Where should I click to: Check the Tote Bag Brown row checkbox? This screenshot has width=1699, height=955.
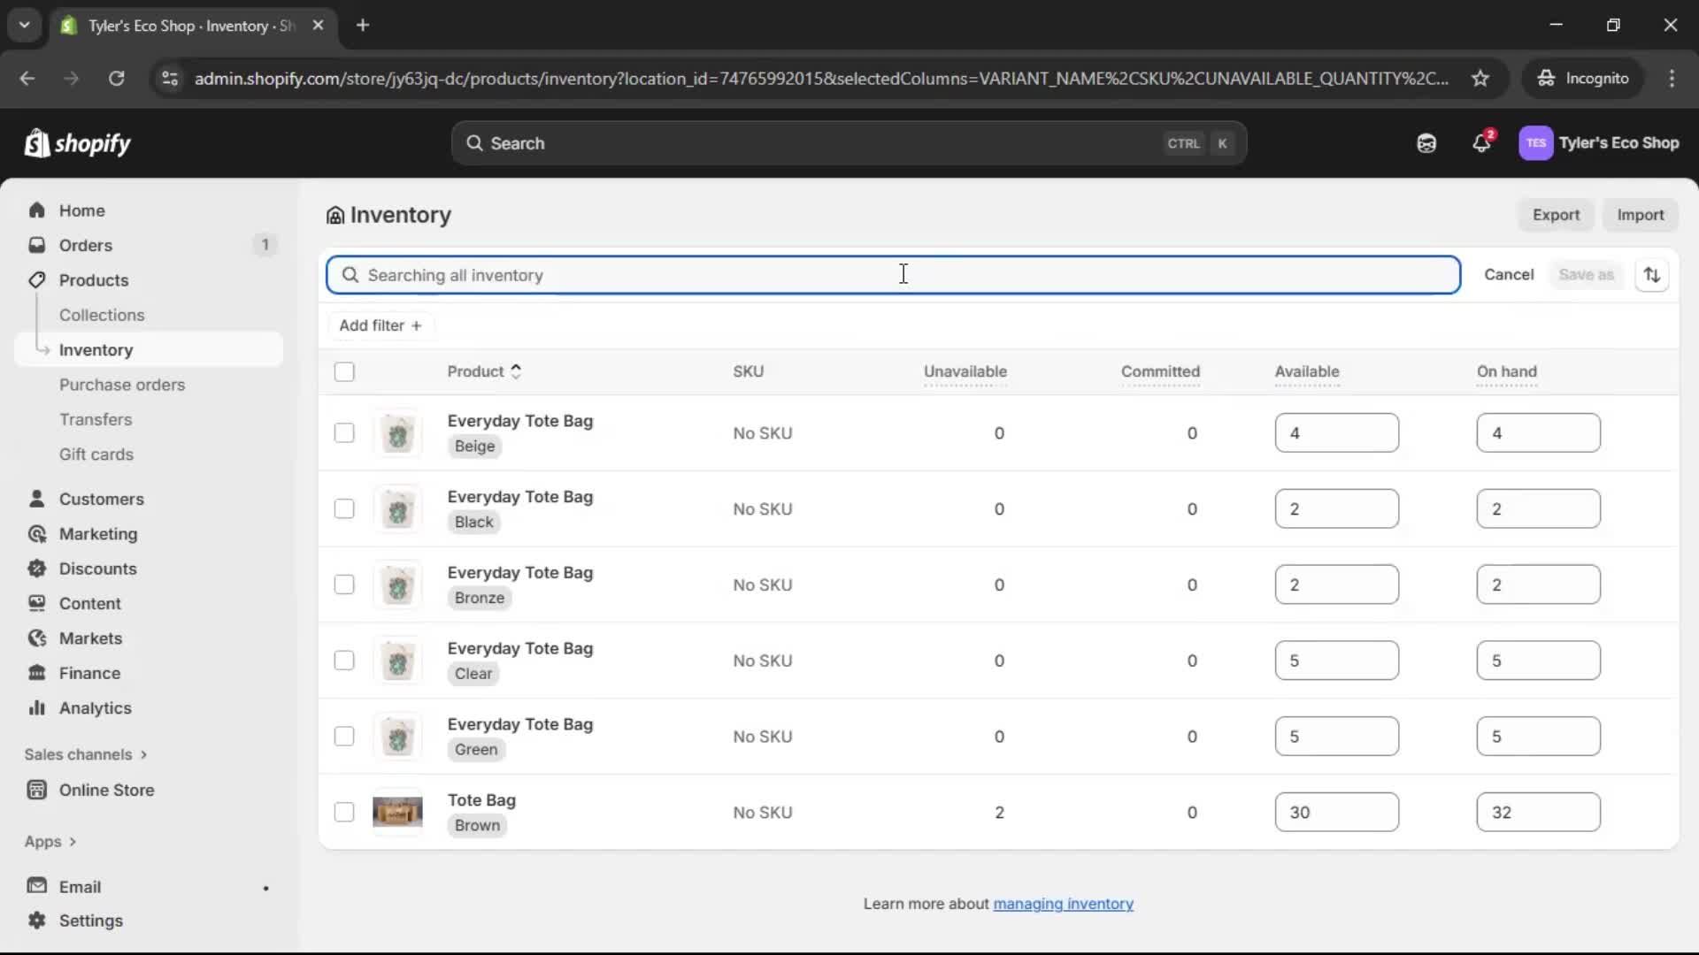pos(344,812)
